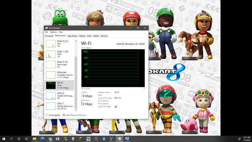The width and height of the screenshot is (252, 142).
Task: Select the GPU 1 NVIDIA GeForce entry
Action: [x=59, y=106]
